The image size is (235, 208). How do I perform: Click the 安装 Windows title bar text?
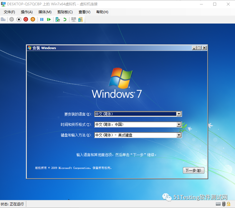[x=44, y=48]
